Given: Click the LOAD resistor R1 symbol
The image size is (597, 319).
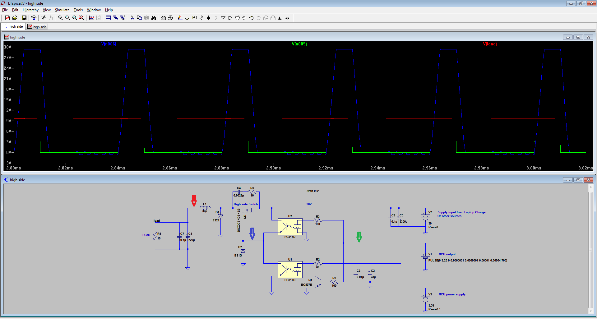Looking at the screenshot, I should pyautogui.click(x=155, y=236).
